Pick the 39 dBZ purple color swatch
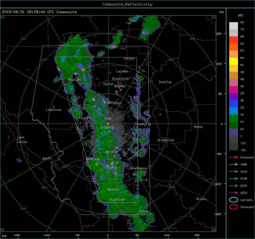255x239 pixels. [x=233, y=97]
